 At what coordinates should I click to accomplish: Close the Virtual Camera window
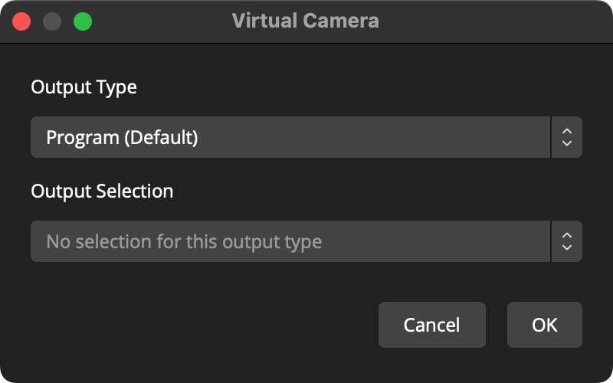coord(21,21)
